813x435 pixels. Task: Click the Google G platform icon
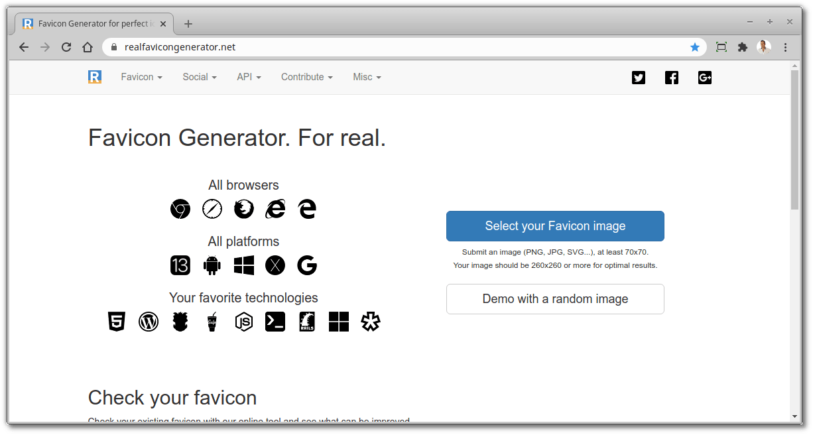[x=307, y=265]
